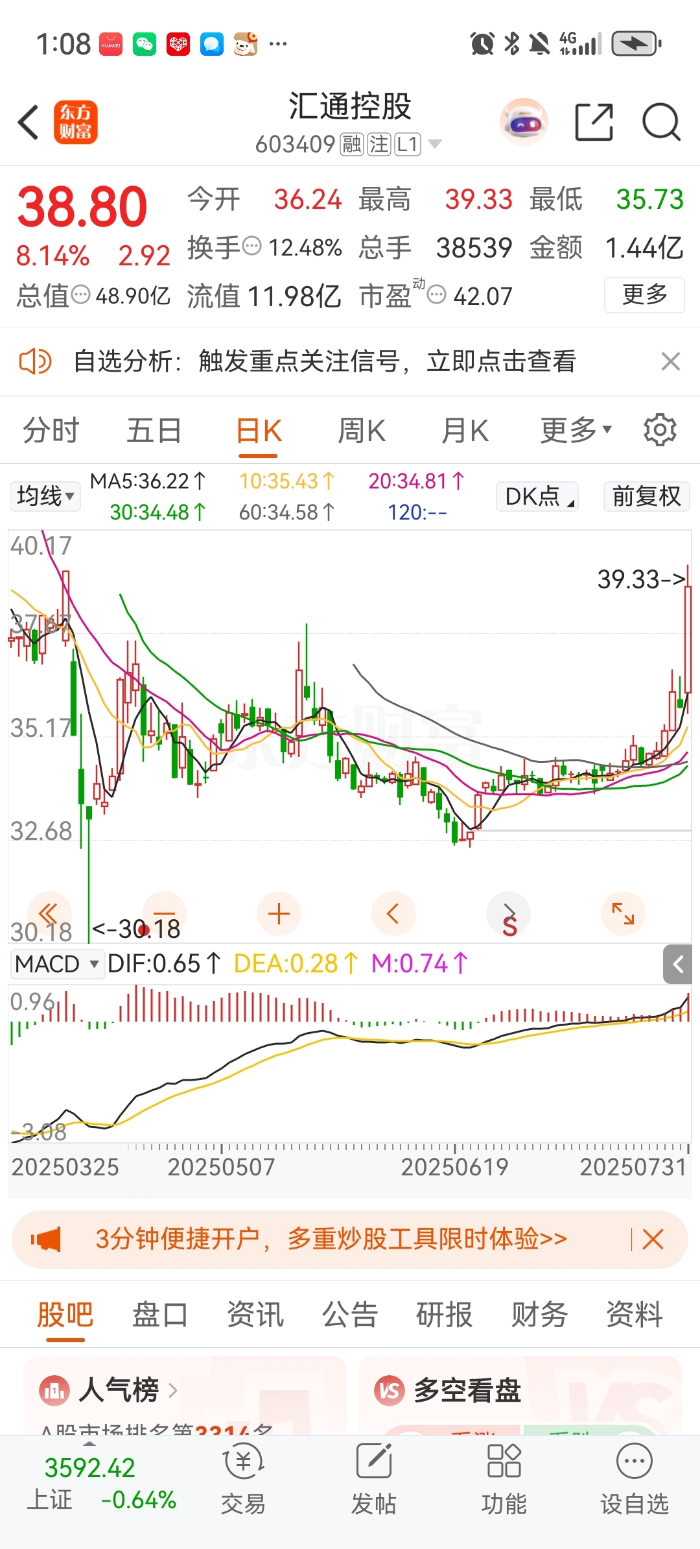This screenshot has height=1549, width=700.
Task: Tap the 39.33 high marker on chart
Action: [x=641, y=579]
